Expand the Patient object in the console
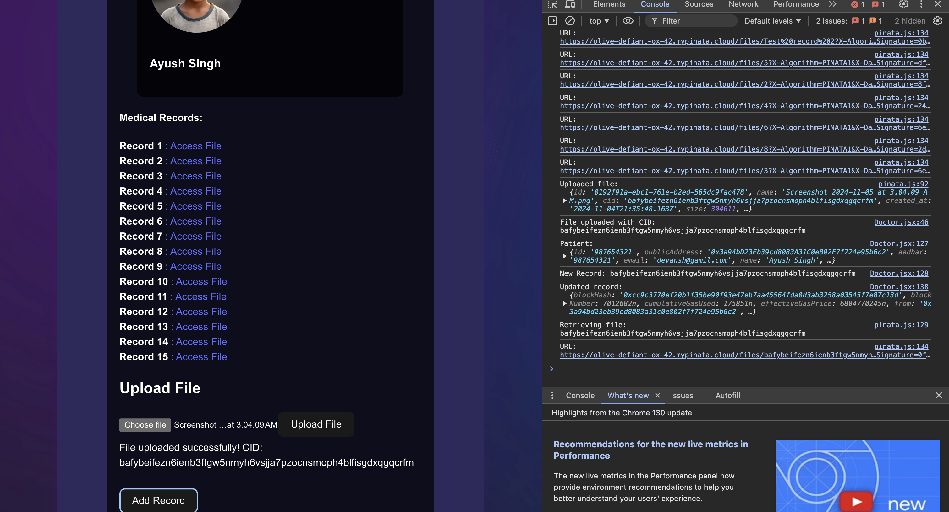Image resolution: width=949 pixels, height=512 pixels. (x=564, y=256)
